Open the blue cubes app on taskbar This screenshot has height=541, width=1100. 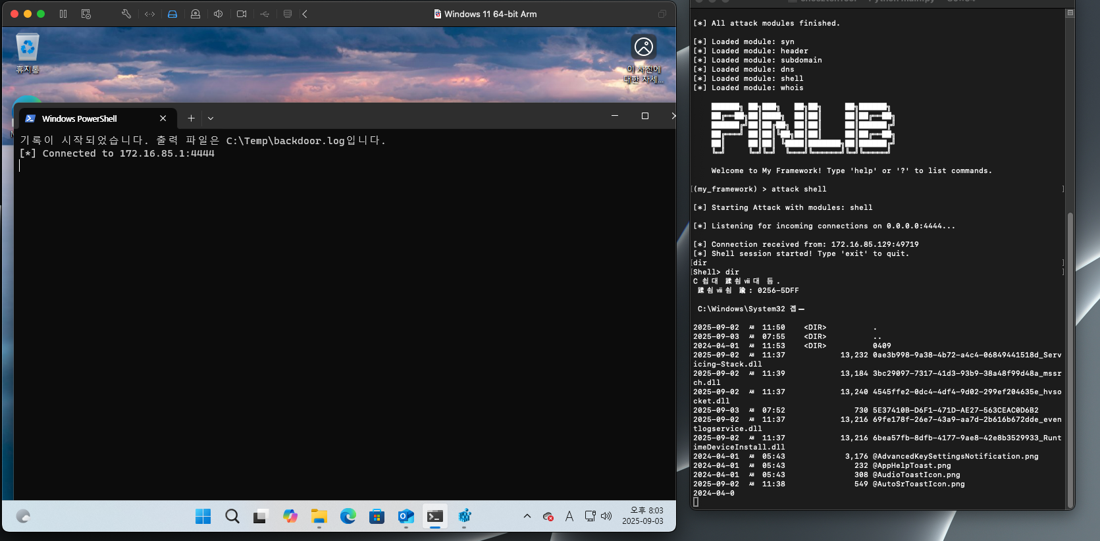(464, 517)
